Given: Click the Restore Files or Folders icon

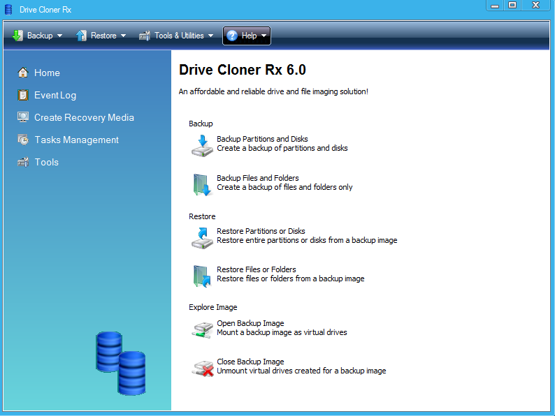Looking at the screenshot, I should [x=201, y=276].
